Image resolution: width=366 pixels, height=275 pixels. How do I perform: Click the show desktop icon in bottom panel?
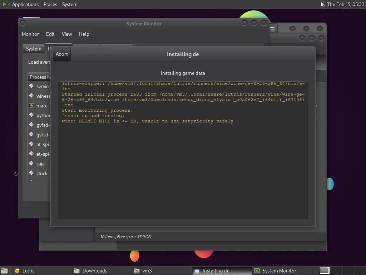click(4, 271)
